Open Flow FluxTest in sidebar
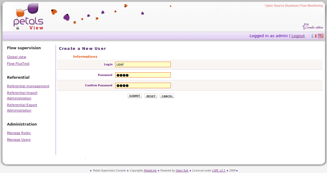 [x=18, y=64]
